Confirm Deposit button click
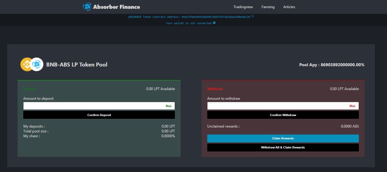 click(x=99, y=115)
